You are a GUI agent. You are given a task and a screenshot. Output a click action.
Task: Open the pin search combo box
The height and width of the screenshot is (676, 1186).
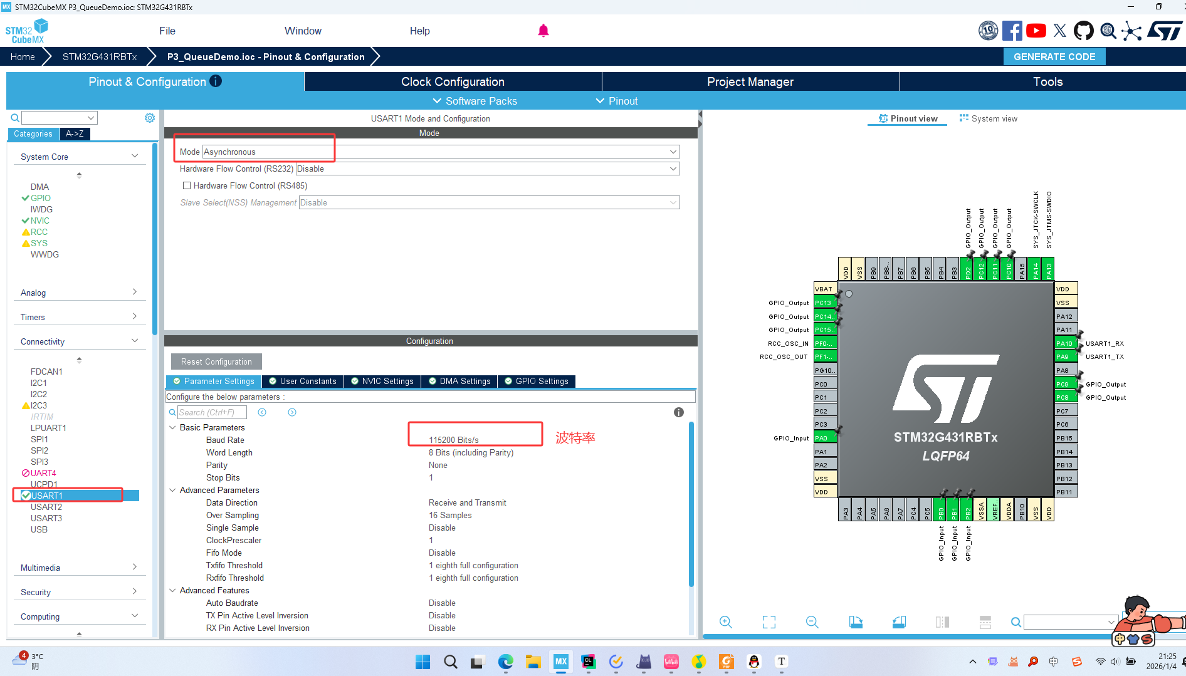click(x=1071, y=622)
